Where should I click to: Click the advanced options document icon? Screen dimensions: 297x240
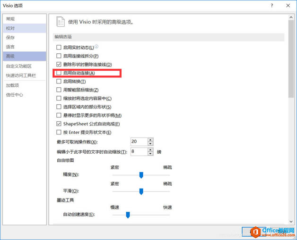(61, 22)
